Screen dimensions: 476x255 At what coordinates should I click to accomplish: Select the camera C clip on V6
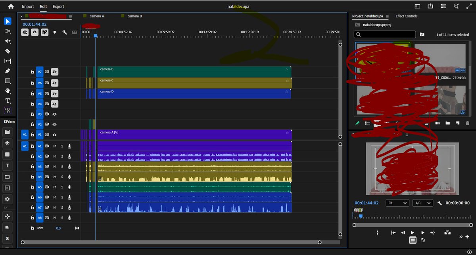click(x=194, y=83)
